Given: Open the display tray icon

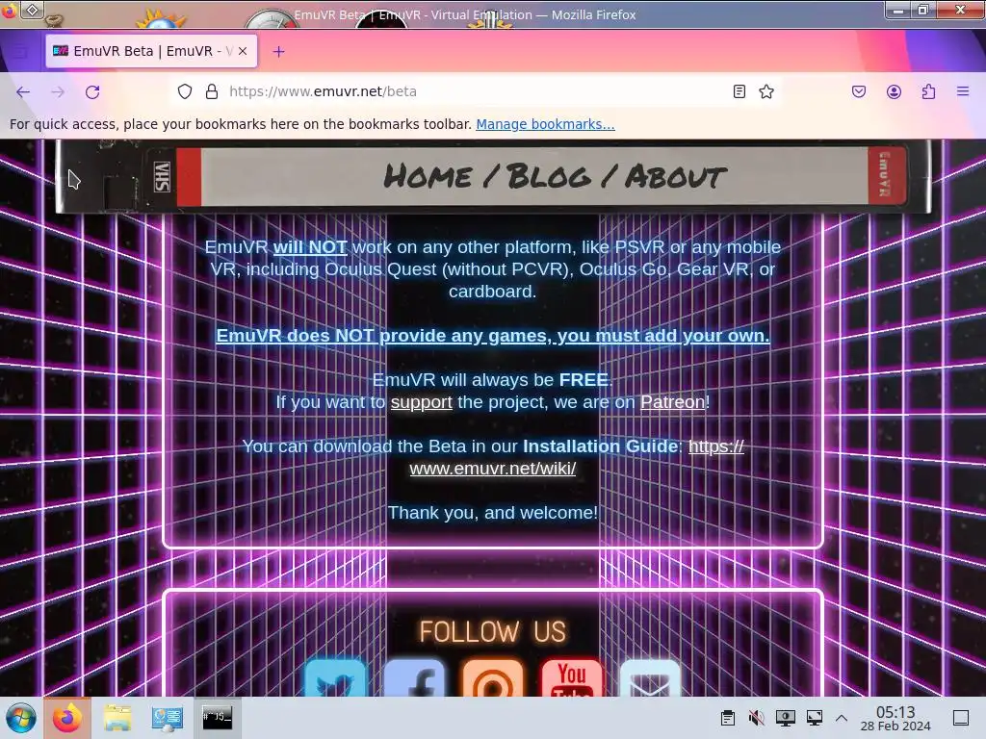Looking at the screenshot, I should point(786,718).
